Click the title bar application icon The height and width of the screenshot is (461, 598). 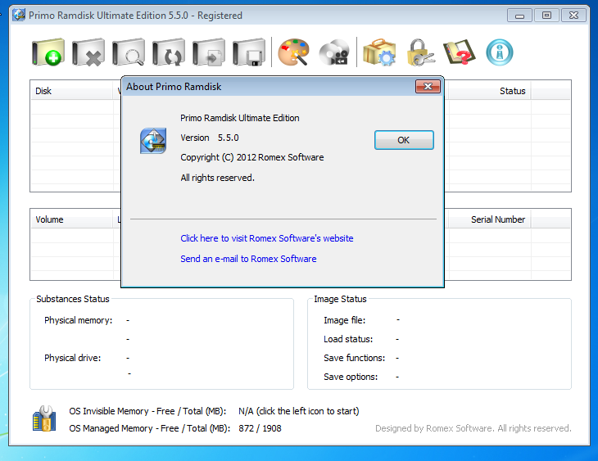click(x=19, y=16)
